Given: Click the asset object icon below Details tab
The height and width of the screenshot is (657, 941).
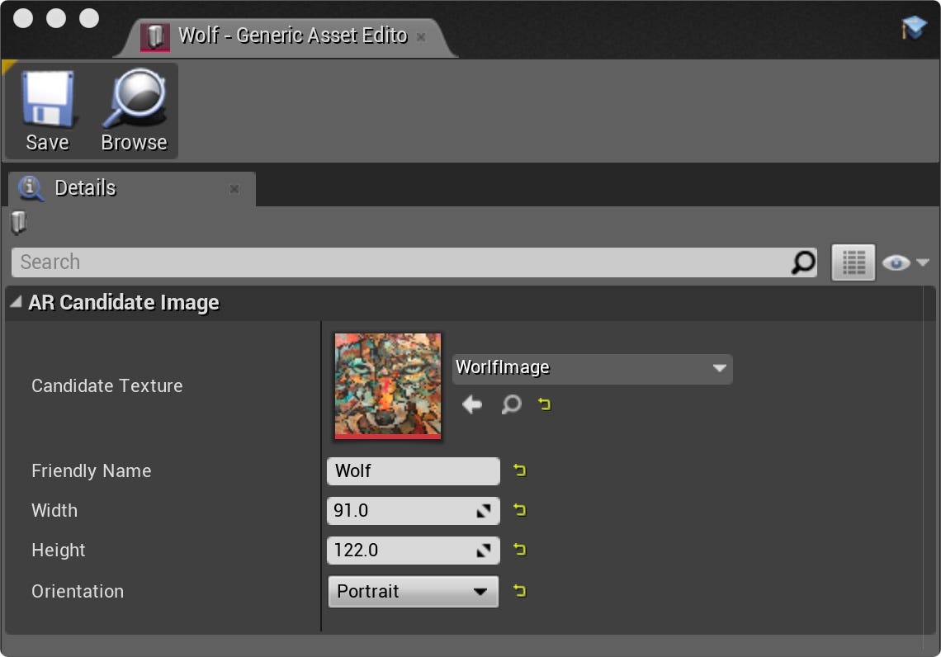Looking at the screenshot, I should point(19,222).
